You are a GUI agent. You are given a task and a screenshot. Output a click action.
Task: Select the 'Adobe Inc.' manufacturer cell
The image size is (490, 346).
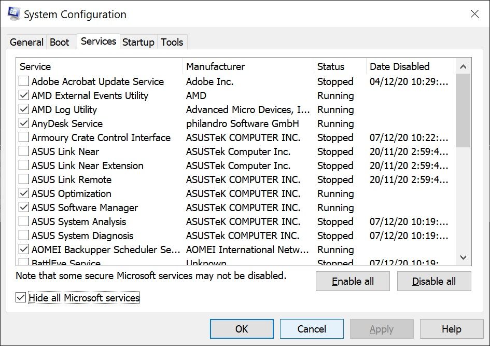(x=209, y=81)
